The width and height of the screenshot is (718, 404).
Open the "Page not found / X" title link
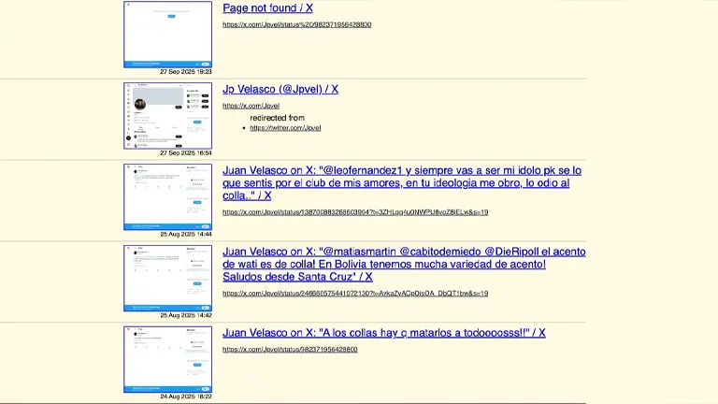click(x=267, y=8)
